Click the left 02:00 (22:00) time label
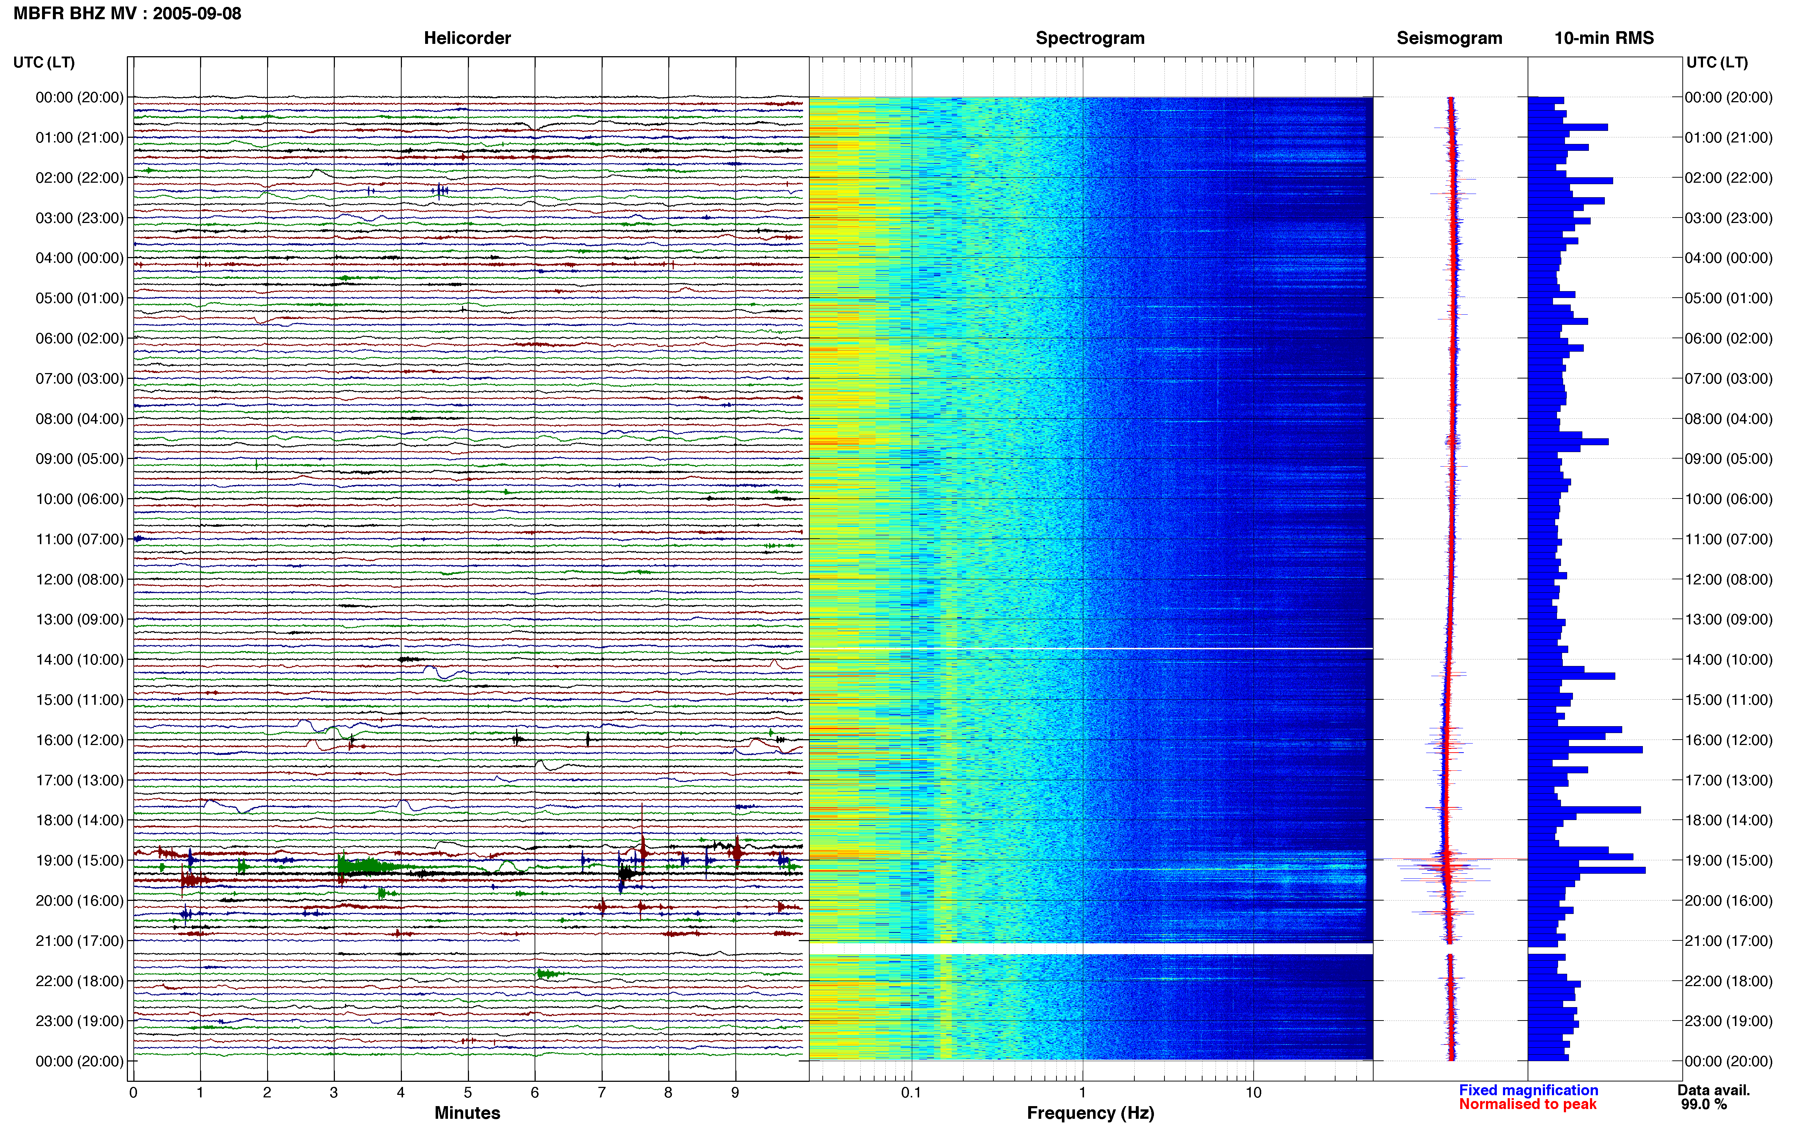 80,178
